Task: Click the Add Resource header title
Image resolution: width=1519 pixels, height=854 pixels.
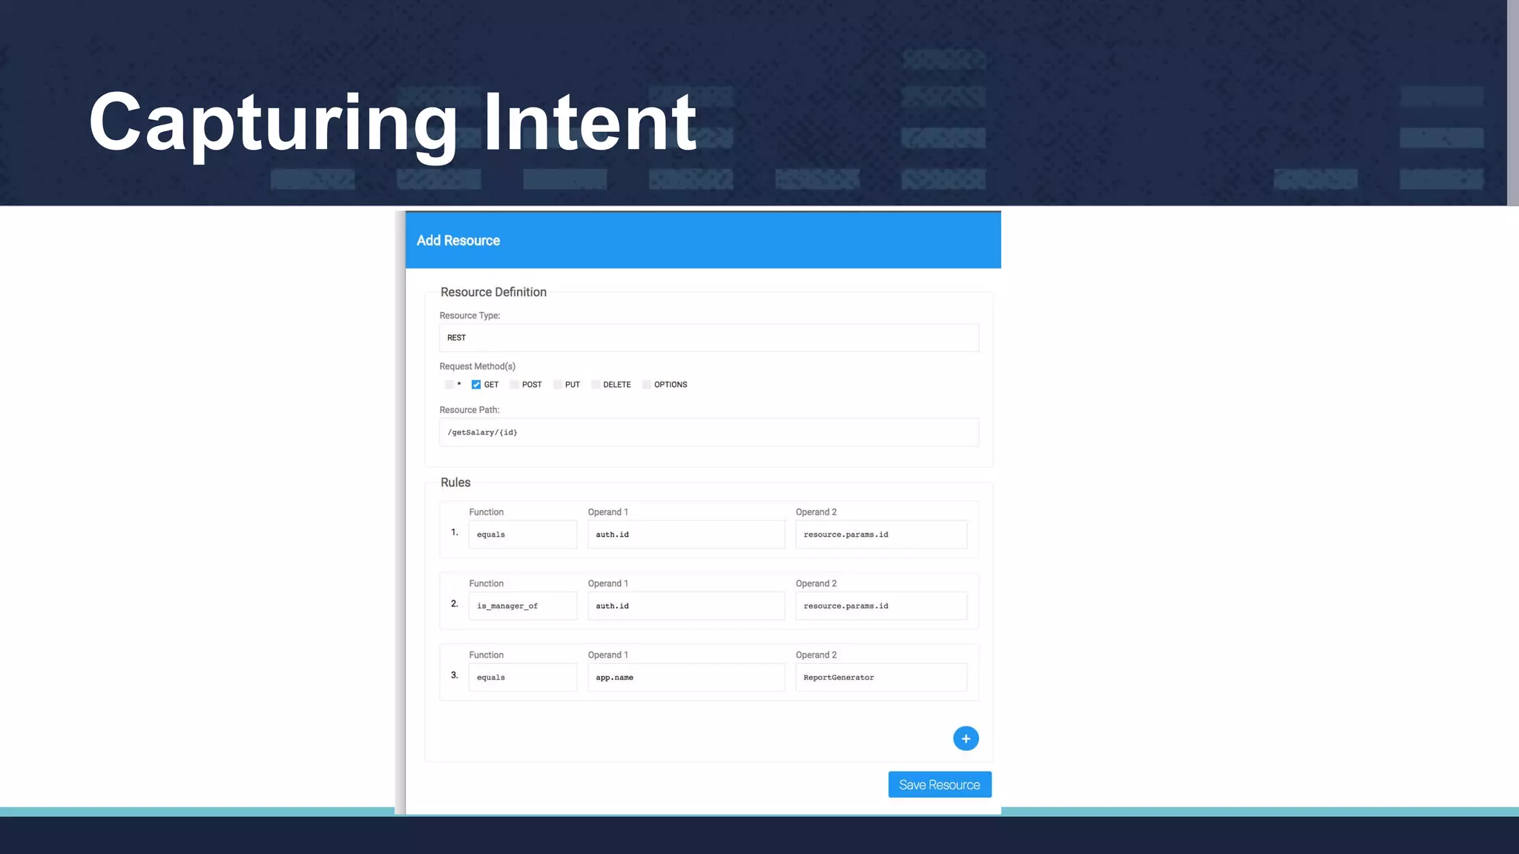Action: point(458,241)
